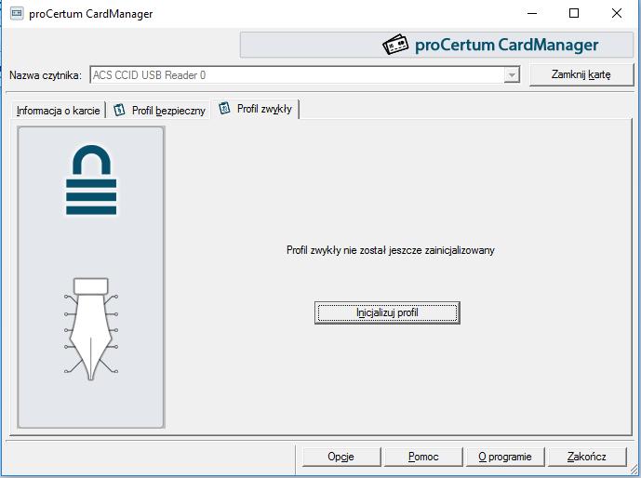This screenshot has height=478, width=641.
Task: Select the Profil zwykły tab
Action: (x=256, y=109)
